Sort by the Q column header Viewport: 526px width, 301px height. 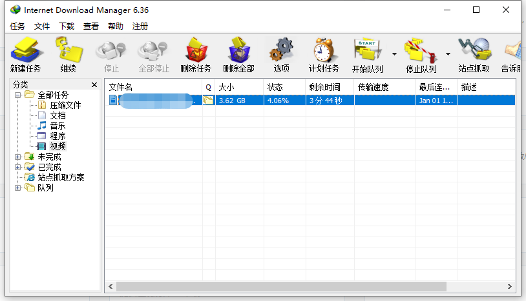(x=208, y=87)
